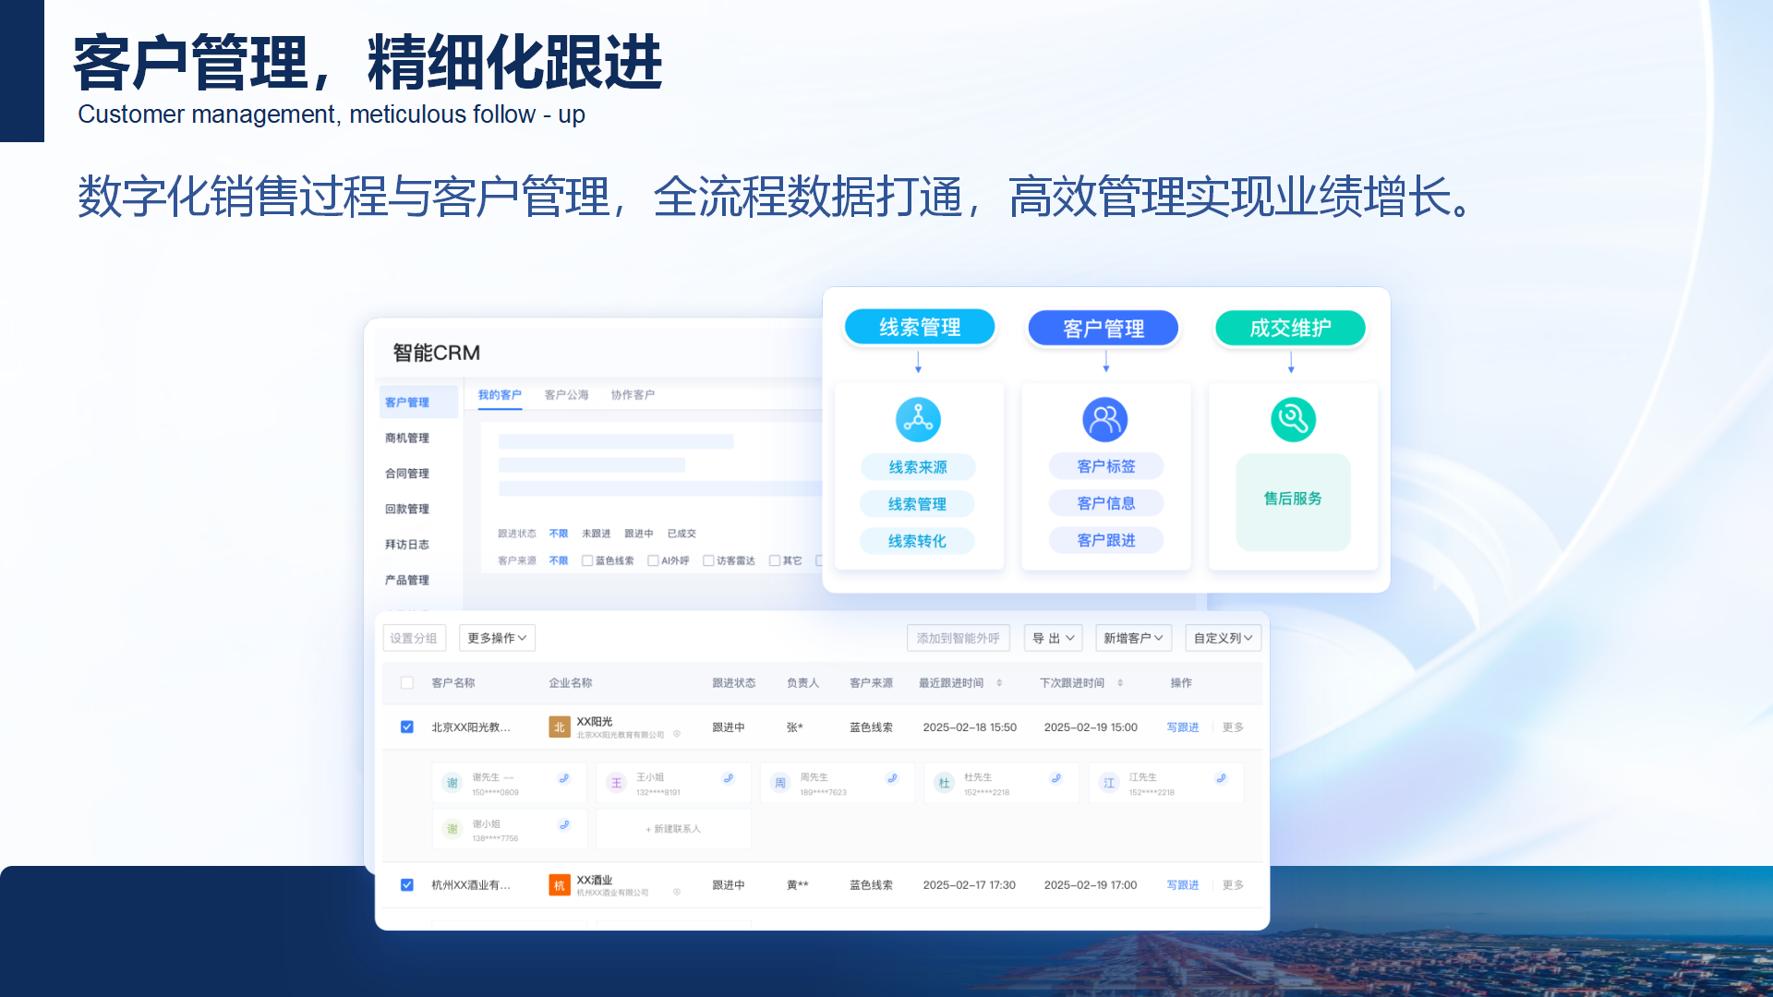Image resolution: width=1773 pixels, height=997 pixels.
Task: Click the green 成交维护 search icon
Action: coord(1293,420)
